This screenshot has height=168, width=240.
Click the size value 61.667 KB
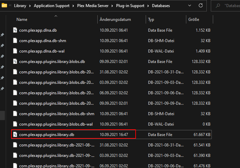coord(202,135)
